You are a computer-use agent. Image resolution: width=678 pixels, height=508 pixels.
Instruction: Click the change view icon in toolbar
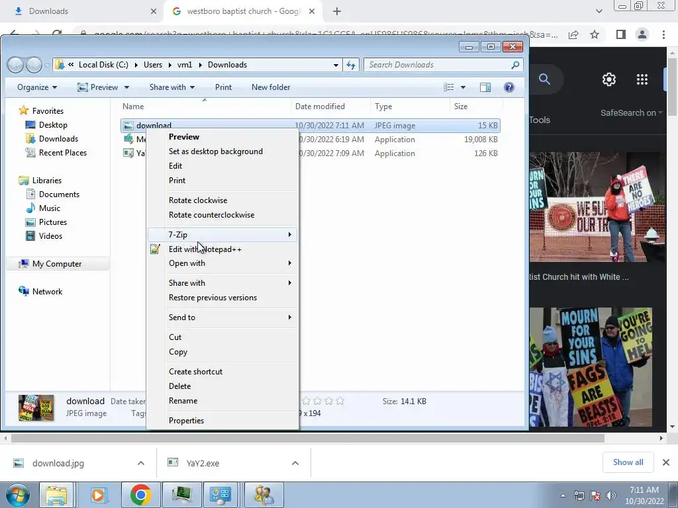[x=449, y=87]
